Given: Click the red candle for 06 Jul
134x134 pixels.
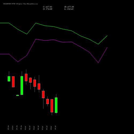Looking at the screenshot, I should [39, 86].
